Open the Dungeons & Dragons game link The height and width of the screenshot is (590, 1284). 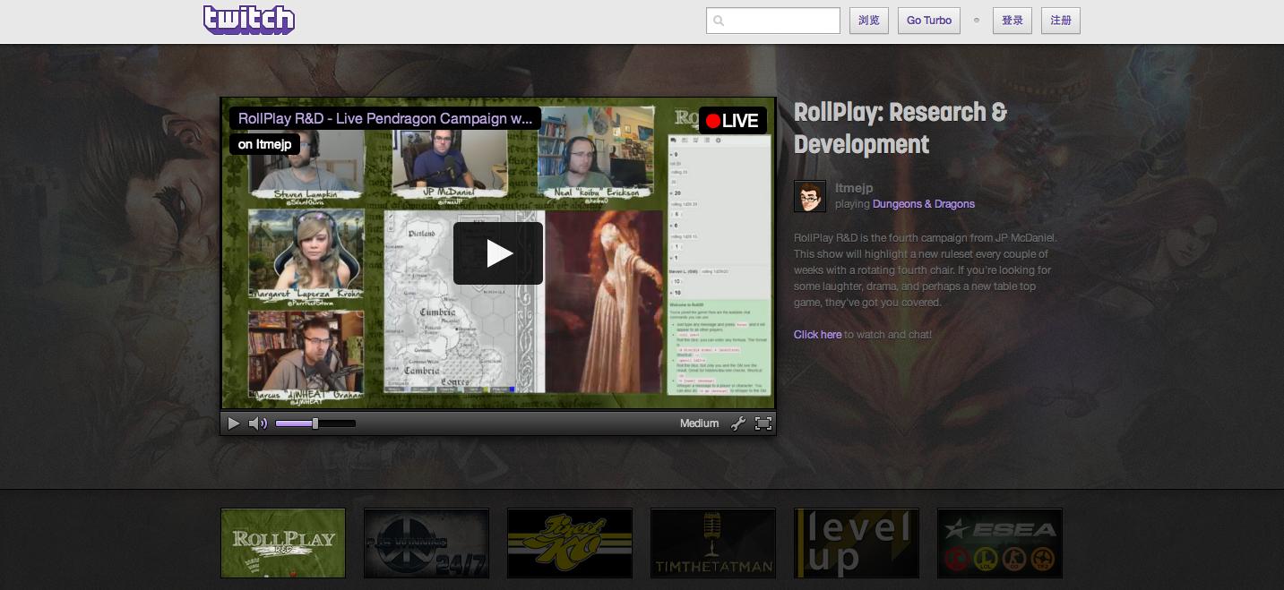(924, 204)
